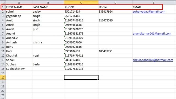Click the LAST NAME header cell
The width and height of the screenshot is (176, 99).
pyautogui.click(x=48, y=7)
